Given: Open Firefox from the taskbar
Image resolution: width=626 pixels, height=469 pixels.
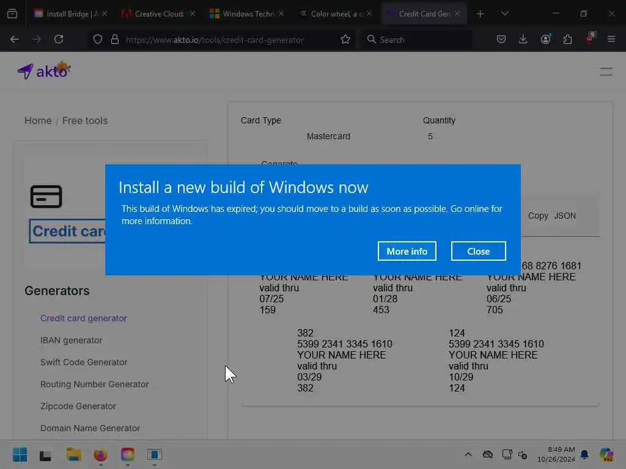Looking at the screenshot, I should coord(101,454).
